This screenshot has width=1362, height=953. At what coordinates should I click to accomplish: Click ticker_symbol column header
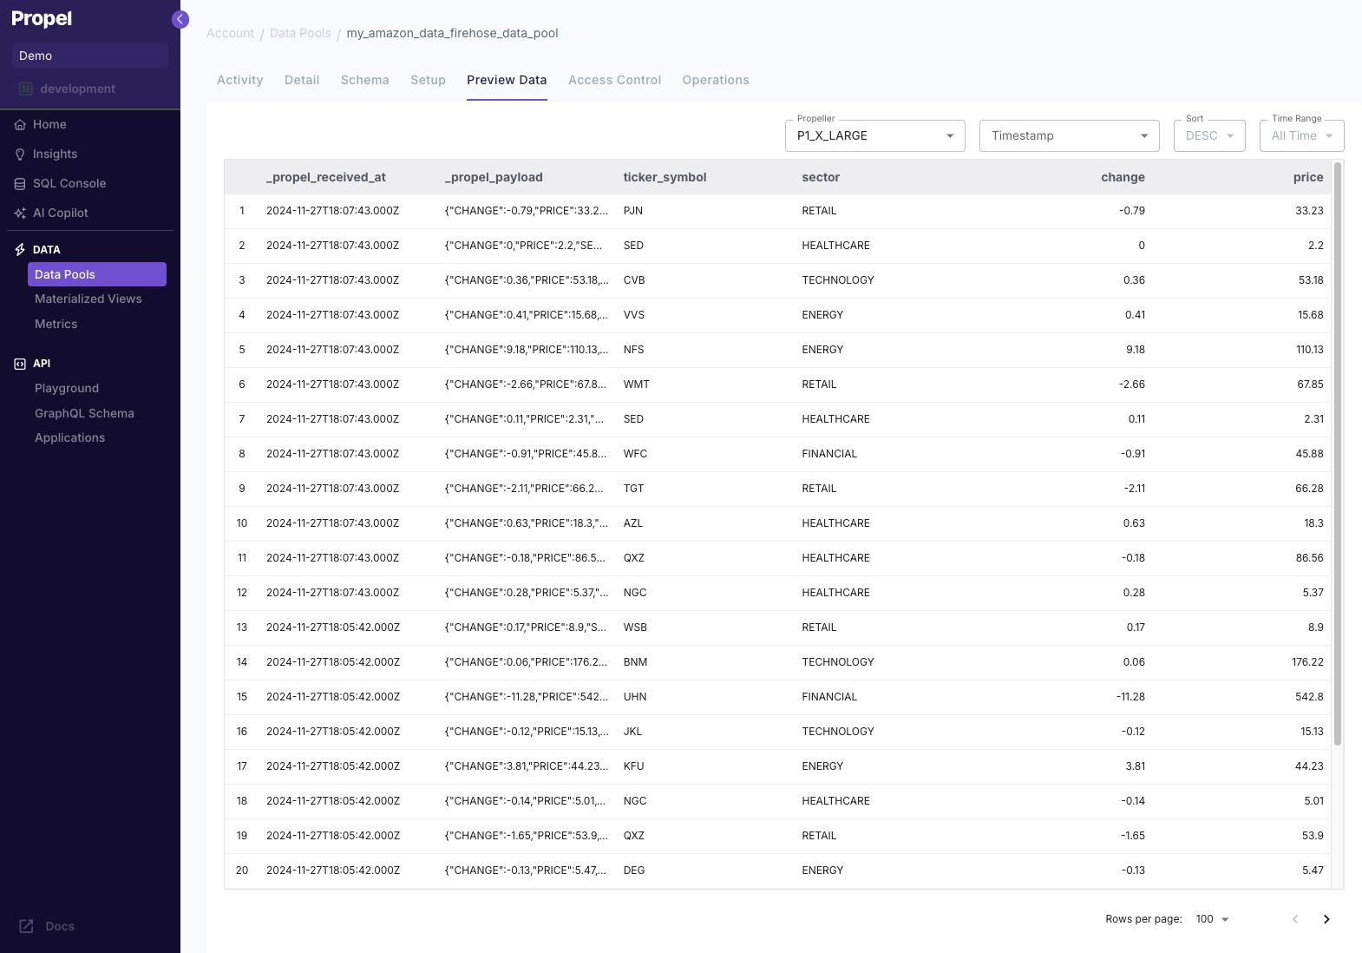coord(665,177)
